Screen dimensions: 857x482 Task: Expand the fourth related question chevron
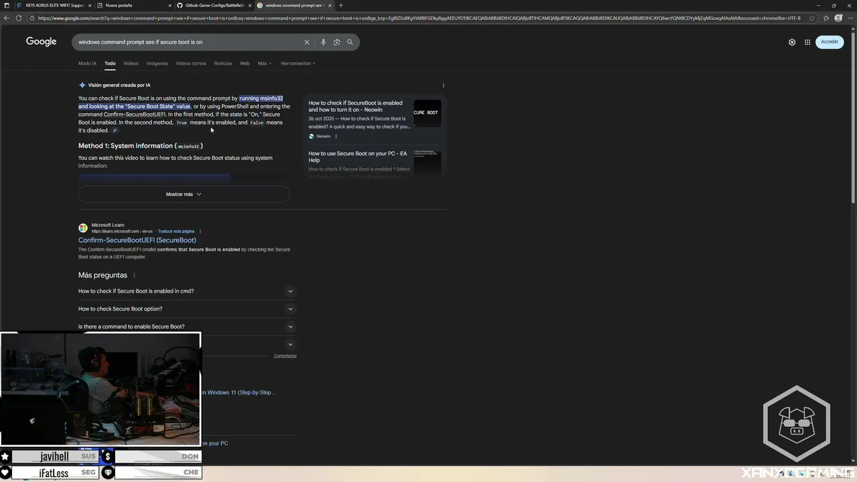[290, 344]
